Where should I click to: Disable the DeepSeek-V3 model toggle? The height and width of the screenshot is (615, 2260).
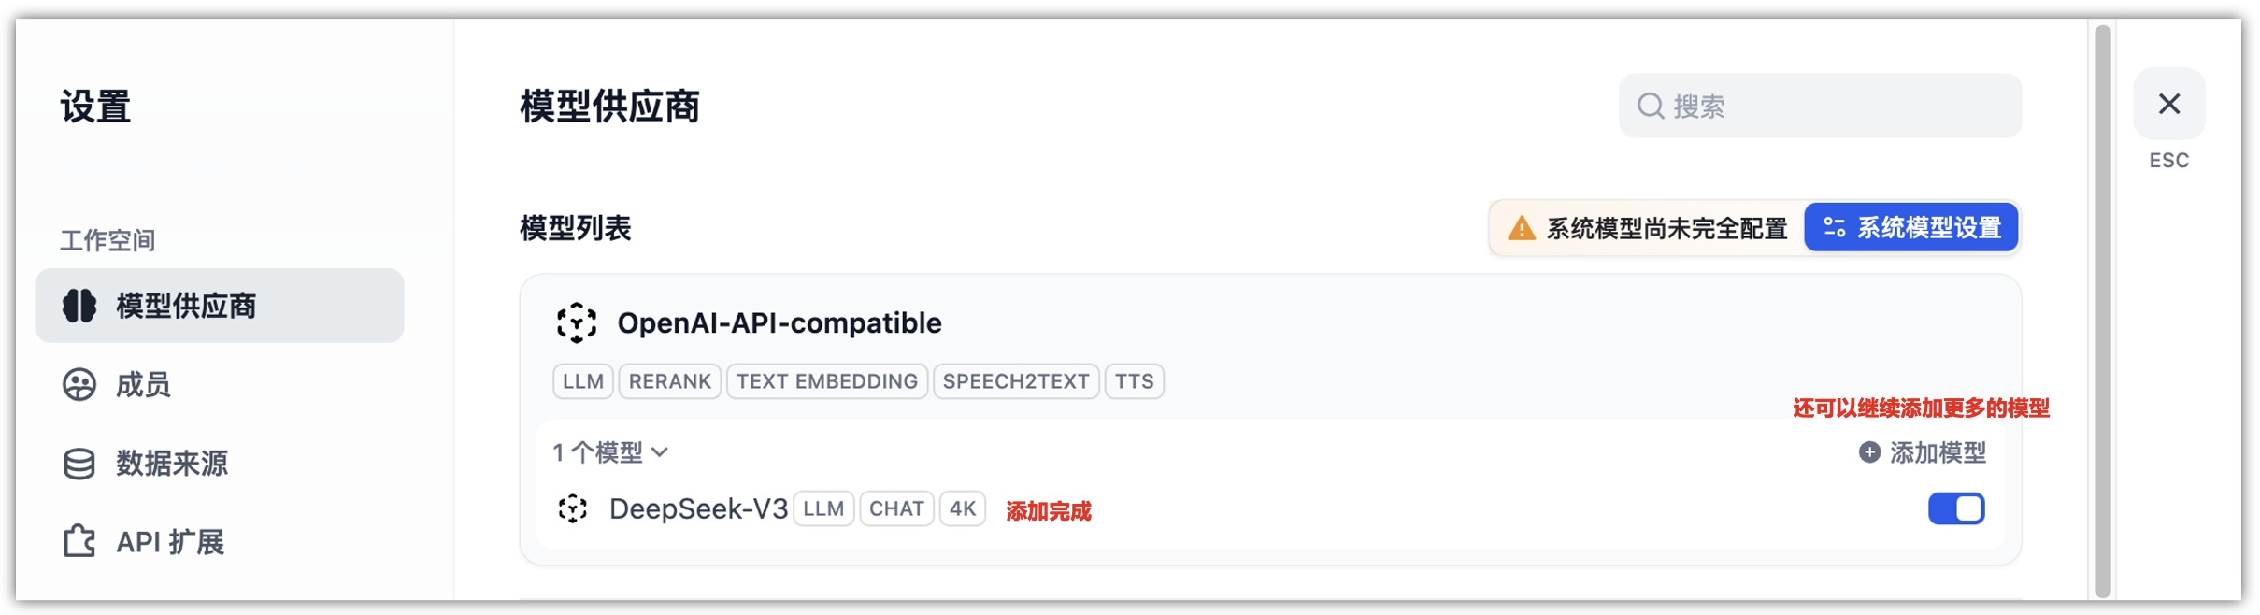click(x=1955, y=509)
